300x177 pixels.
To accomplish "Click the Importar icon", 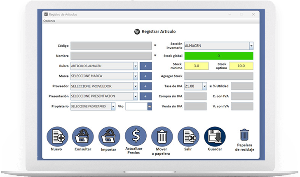I will pos(109,136).
